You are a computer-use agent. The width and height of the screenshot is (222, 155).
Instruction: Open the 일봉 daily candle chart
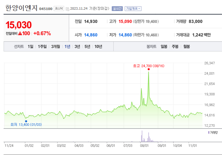[x=164, y=46]
